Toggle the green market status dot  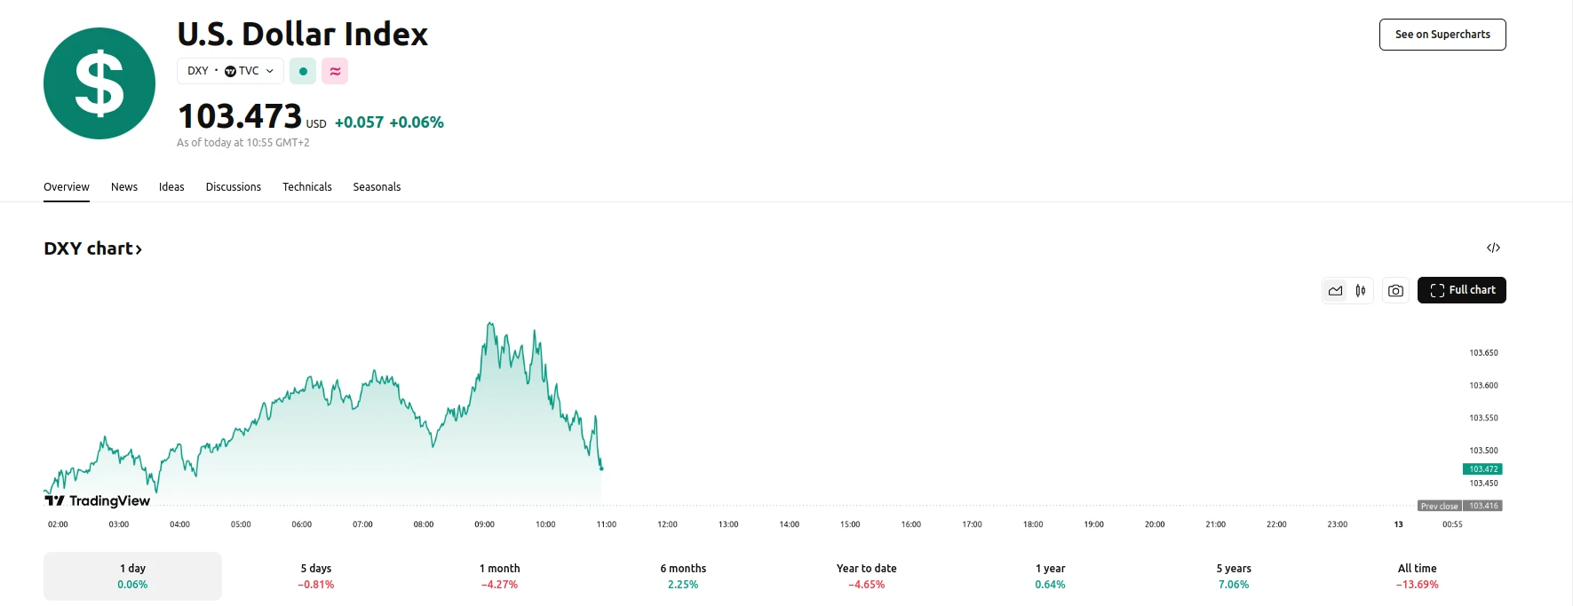pos(303,70)
